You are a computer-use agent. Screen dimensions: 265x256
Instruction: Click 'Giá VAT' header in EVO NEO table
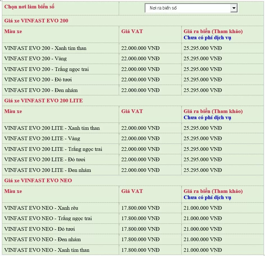132,191
